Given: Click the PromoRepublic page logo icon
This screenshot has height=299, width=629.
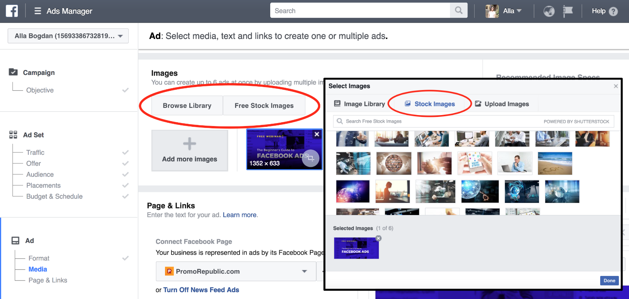Looking at the screenshot, I should coord(169,271).
